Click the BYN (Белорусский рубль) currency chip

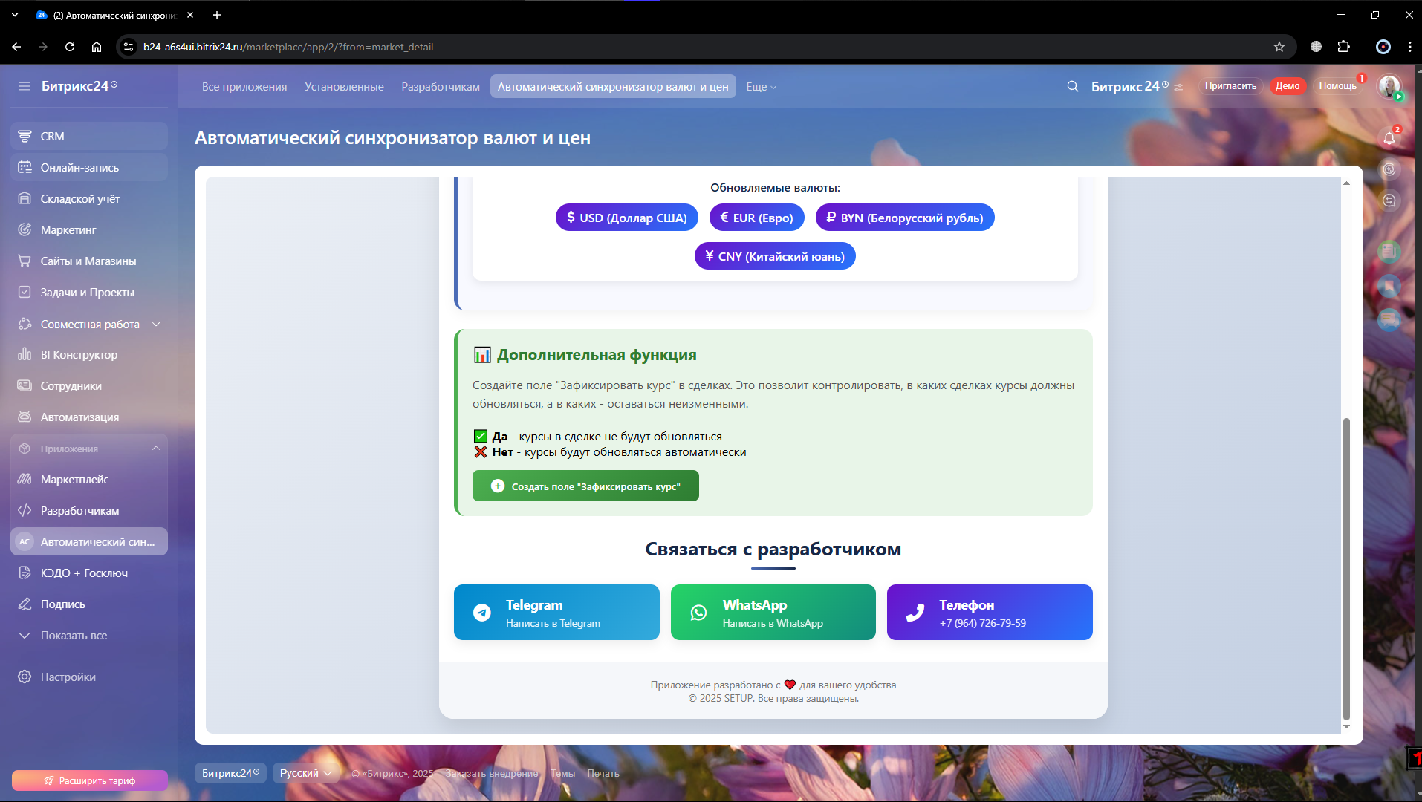coord(905,218)
